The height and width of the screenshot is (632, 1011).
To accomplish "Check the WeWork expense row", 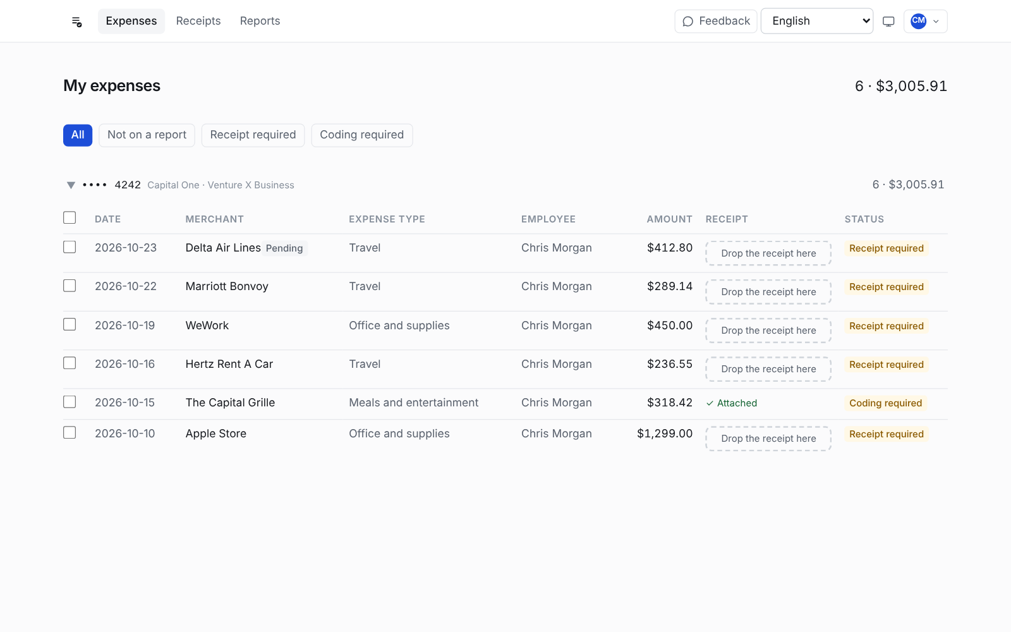I will [x=70, y=324].
